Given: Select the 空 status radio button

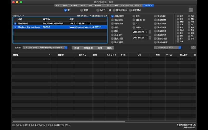Looking at the screenshot, I should pyautogui.click(x=65, y=10).
